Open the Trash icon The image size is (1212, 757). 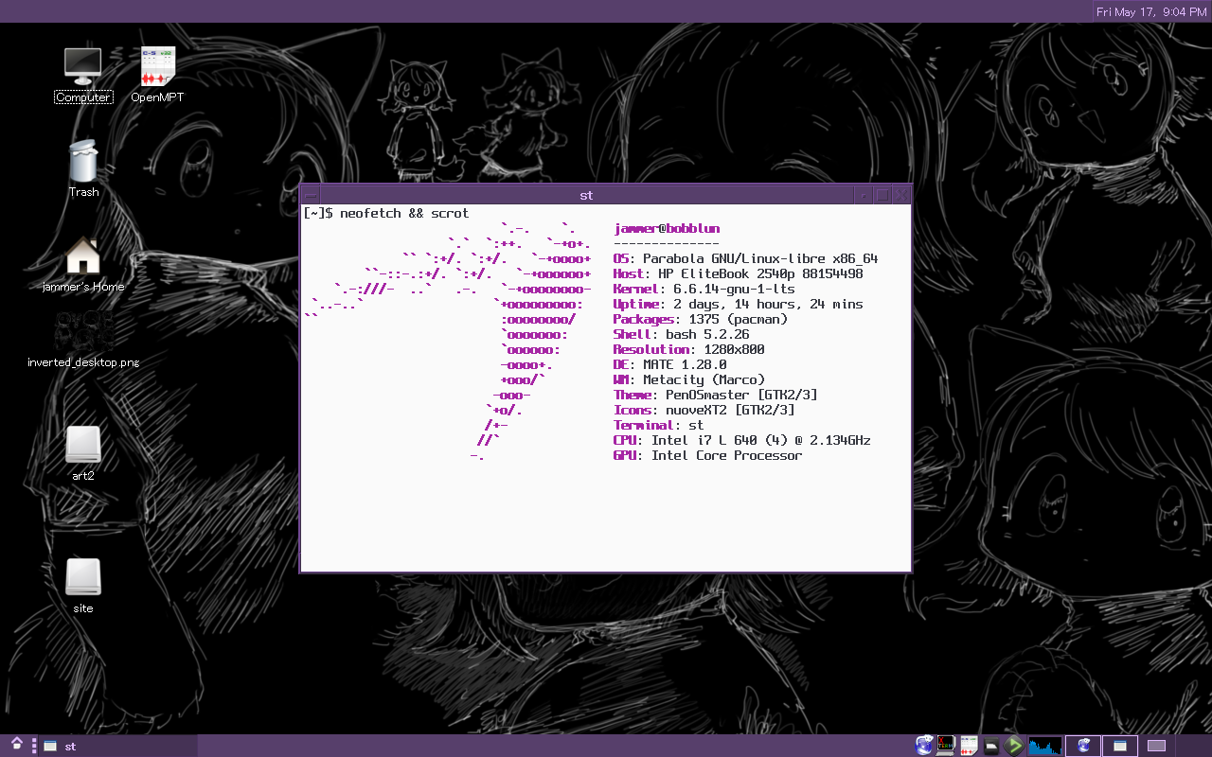tap(83, 162)
